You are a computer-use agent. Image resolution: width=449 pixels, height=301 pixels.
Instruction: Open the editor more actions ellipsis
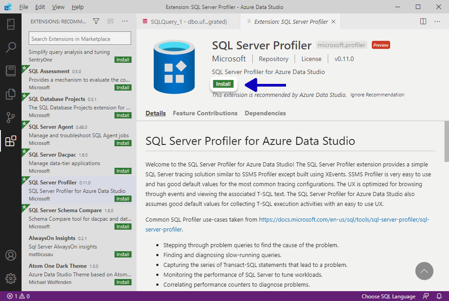pyautogui.click(x=437, y=22)
